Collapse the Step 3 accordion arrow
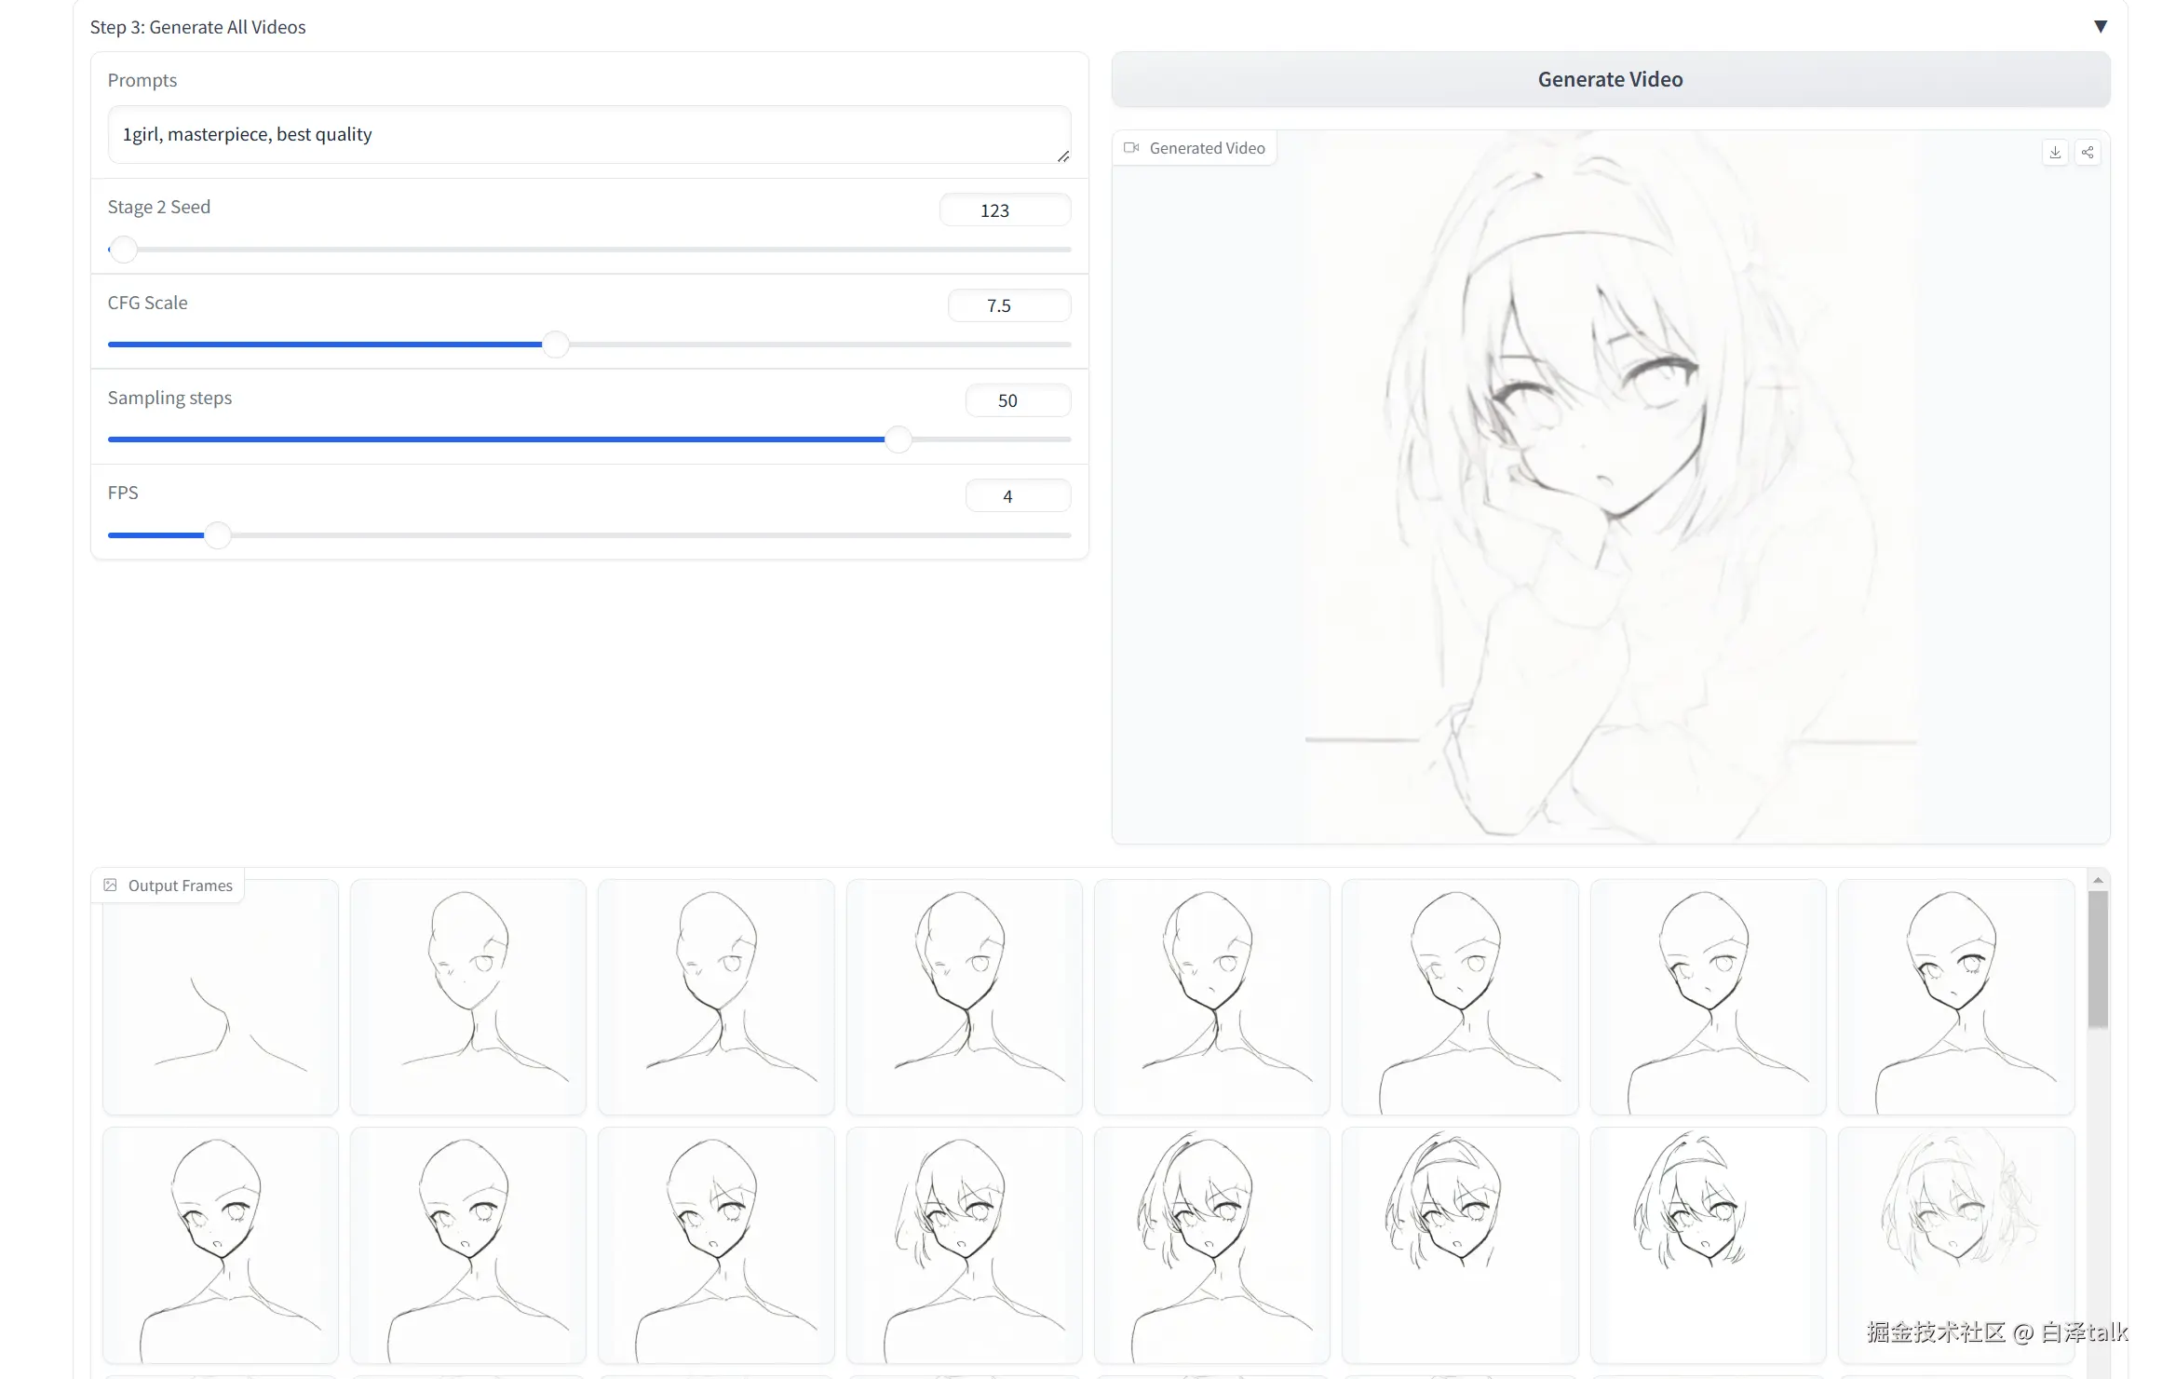 pyautogui.click(x=2100, y=26)
